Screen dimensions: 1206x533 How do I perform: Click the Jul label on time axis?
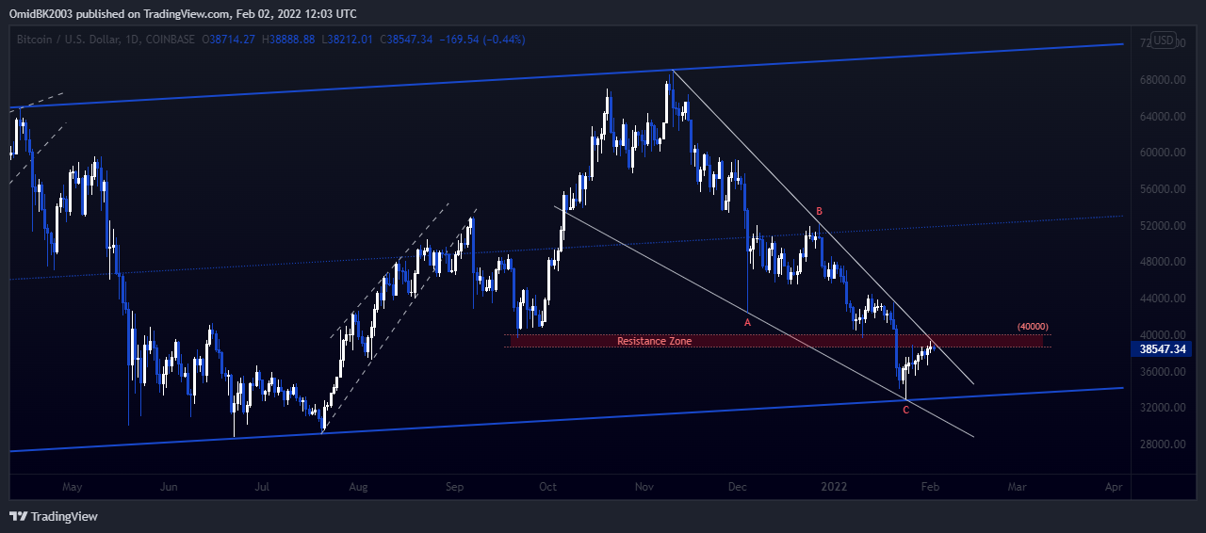coord(262,488)
